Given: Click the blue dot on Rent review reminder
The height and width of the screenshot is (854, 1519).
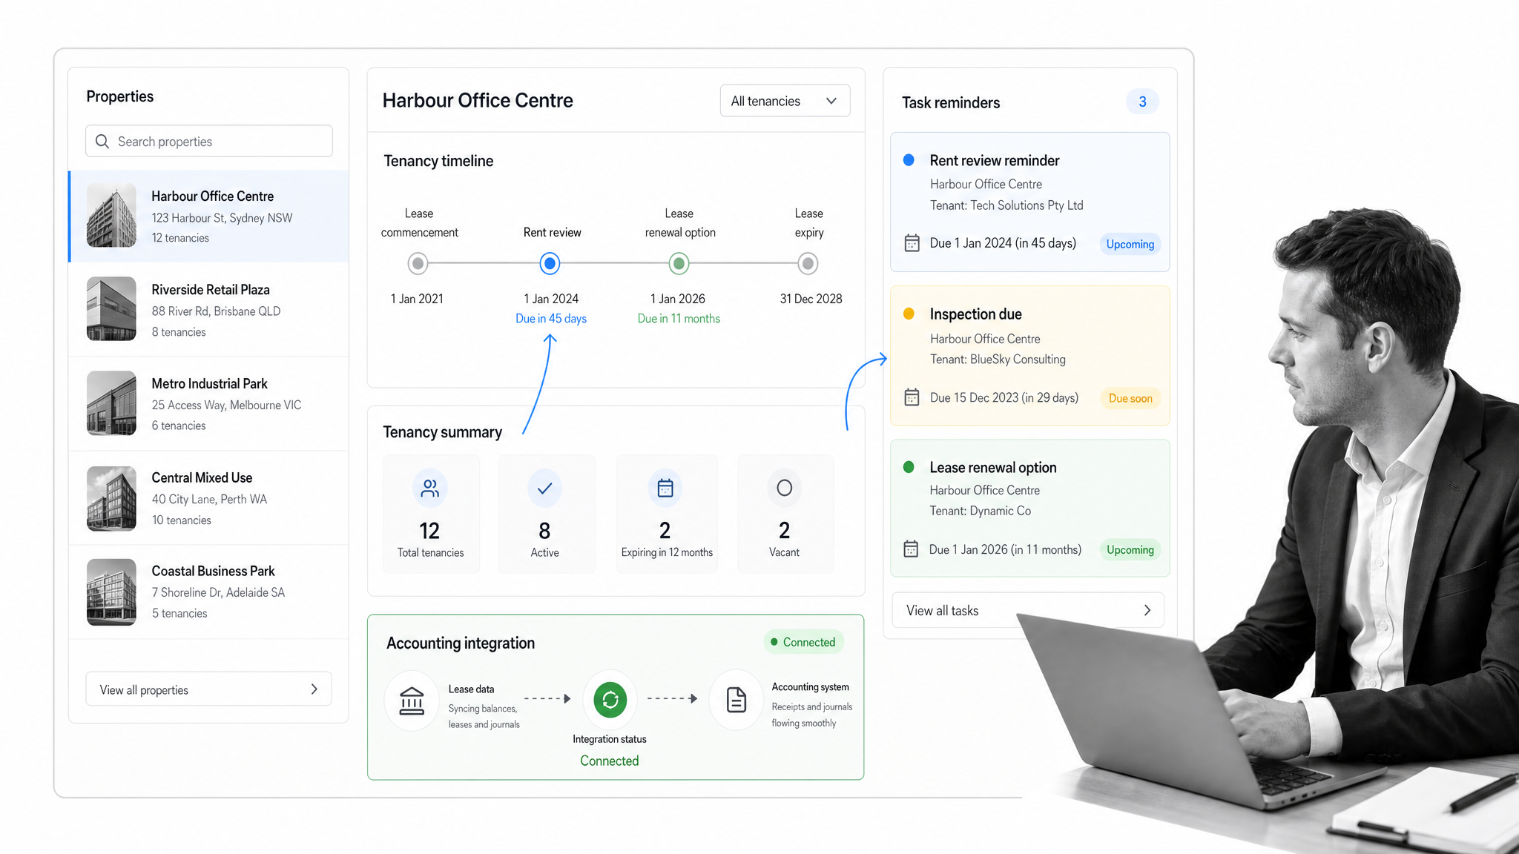Looking at the screenshot, I should click(909, 160).
